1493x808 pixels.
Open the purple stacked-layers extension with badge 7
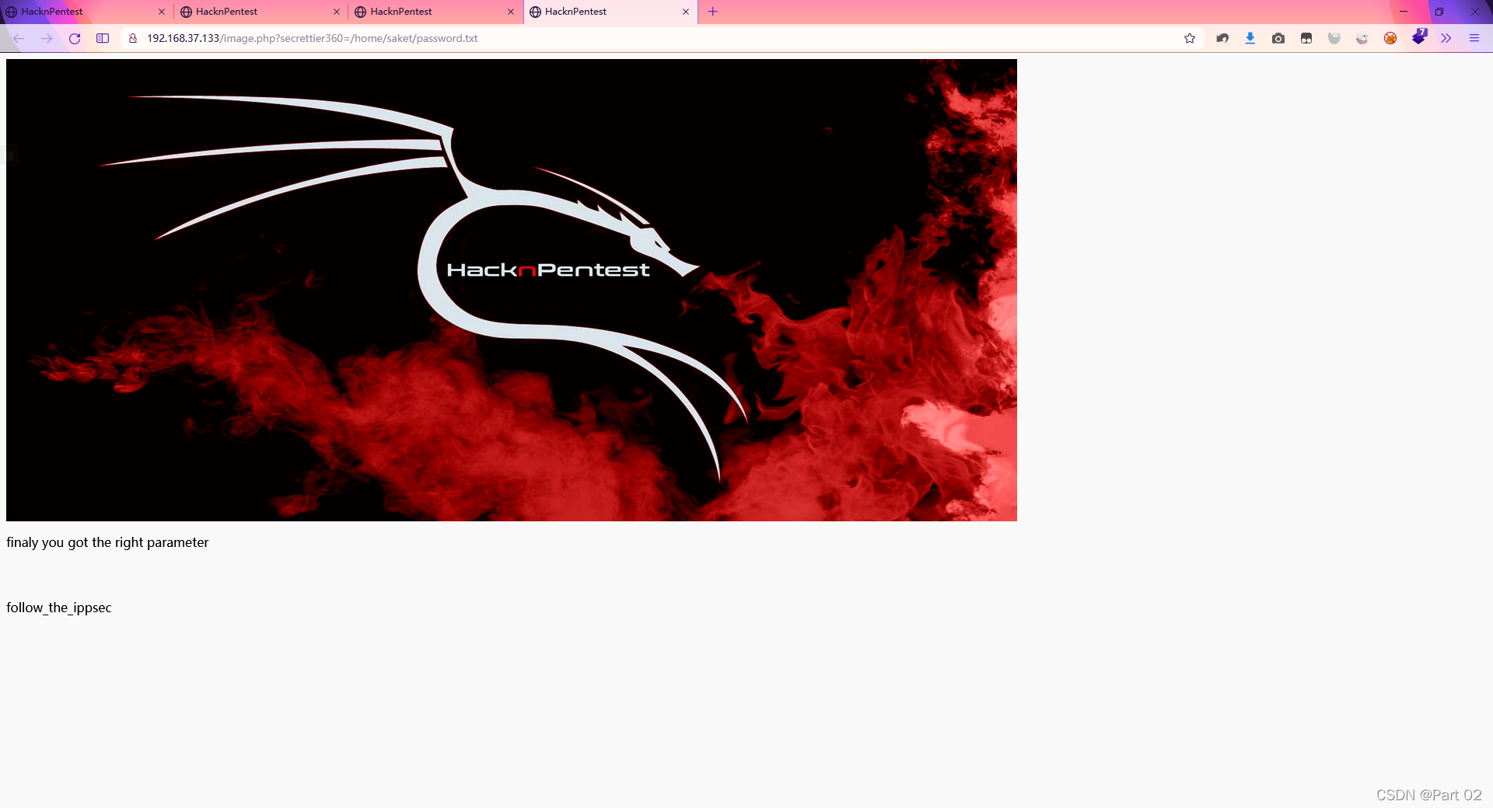coord(1419,37)
